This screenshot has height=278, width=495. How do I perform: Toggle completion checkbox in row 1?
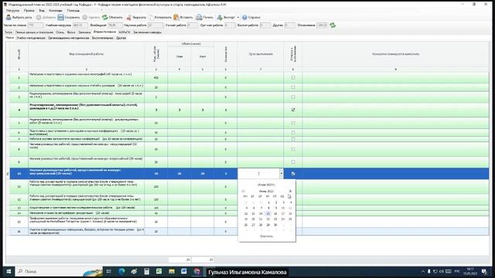293,77
